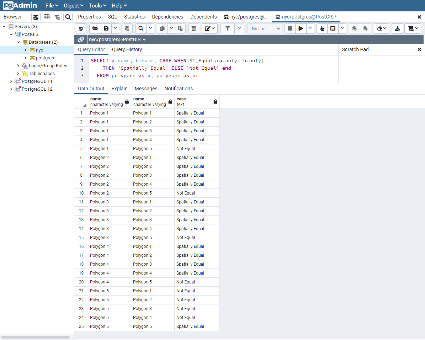Open the nyc/postgres@PostGIS connection dropdown
This screenshot has height=340, width=425.
(x=117, y=39)
